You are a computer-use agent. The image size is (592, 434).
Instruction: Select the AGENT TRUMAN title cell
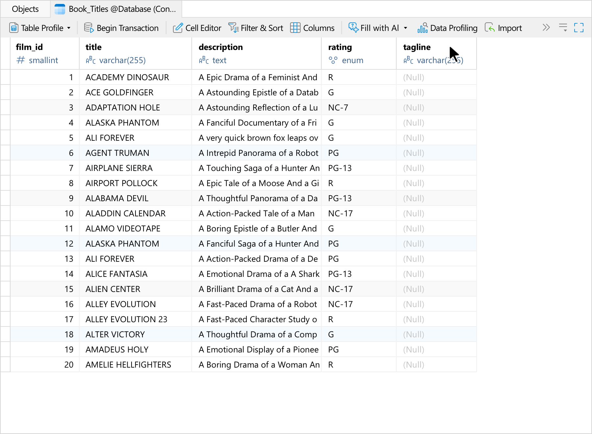136,153
